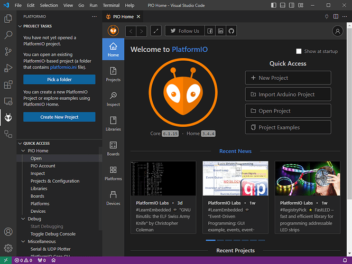The image size is (352, 264).
Task: Click the PlatformIO logo in PIO Home toolbar
Action: coord(113,31)
